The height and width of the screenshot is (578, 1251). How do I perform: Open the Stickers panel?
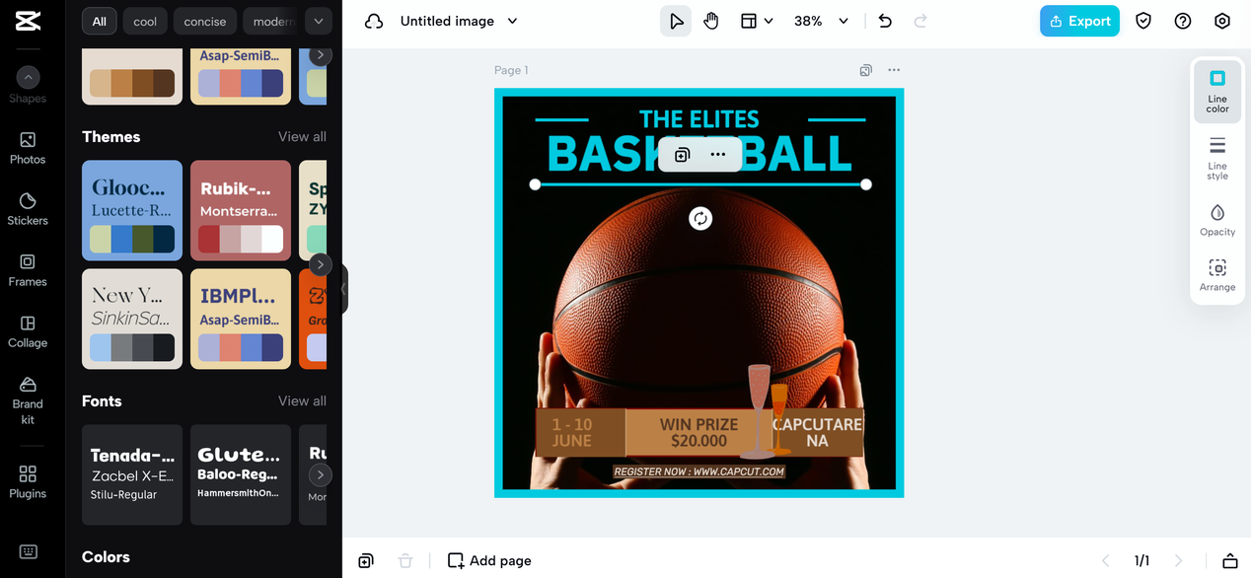pyautogui.click(x=28, y=209)
